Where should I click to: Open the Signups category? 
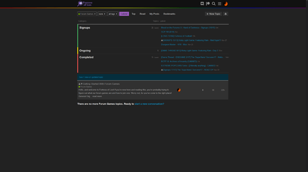coord(85,28)
